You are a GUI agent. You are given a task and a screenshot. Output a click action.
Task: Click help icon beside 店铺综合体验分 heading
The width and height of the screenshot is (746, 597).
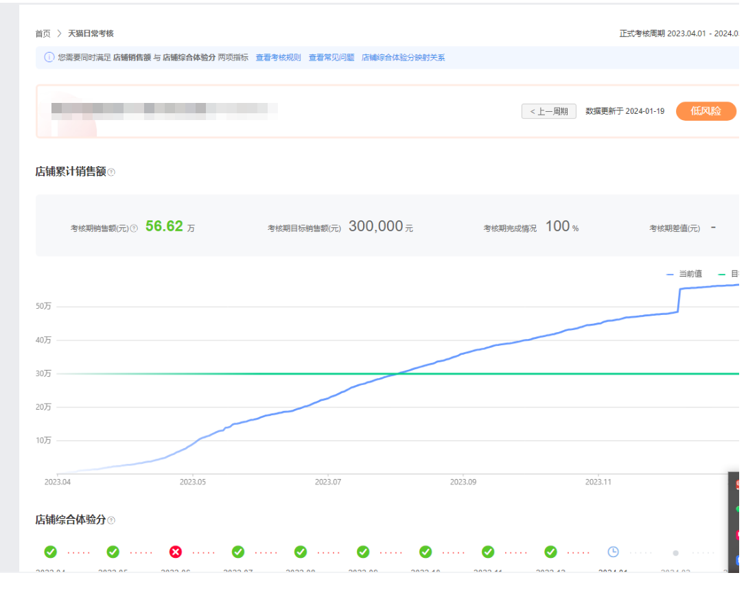click(x=111, y=521)
